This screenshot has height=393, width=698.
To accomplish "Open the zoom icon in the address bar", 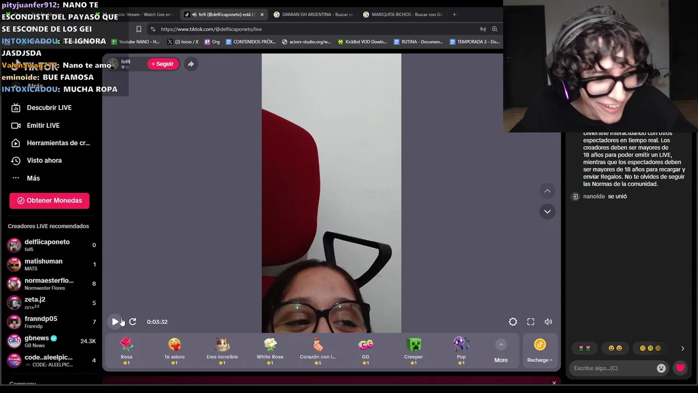I will click(495, 29).
